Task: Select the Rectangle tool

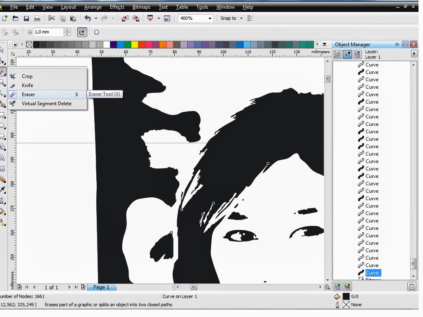Action: (4, 115)
